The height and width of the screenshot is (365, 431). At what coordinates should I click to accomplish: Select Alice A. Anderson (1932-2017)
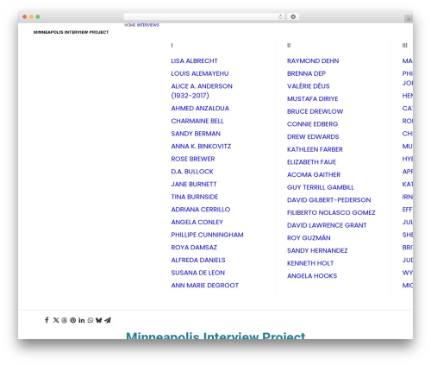click(202, 91)
